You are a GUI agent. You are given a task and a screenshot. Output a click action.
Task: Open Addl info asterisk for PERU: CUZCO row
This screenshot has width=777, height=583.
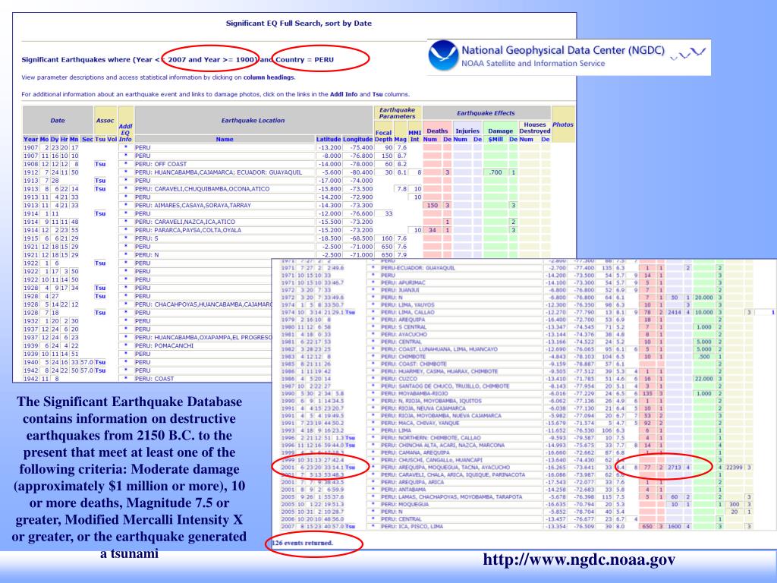pos(373,379)
